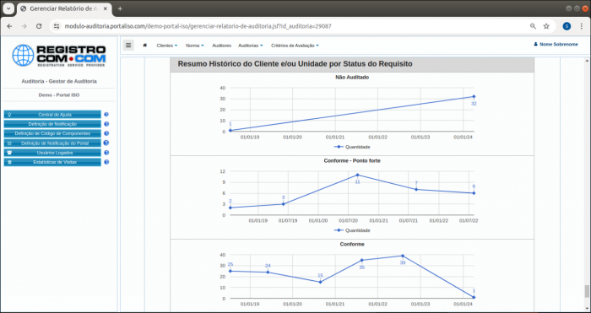Screen dimensions: 591x313
Task: Click the page vertical scrollbar thumb
Action: 587,291
